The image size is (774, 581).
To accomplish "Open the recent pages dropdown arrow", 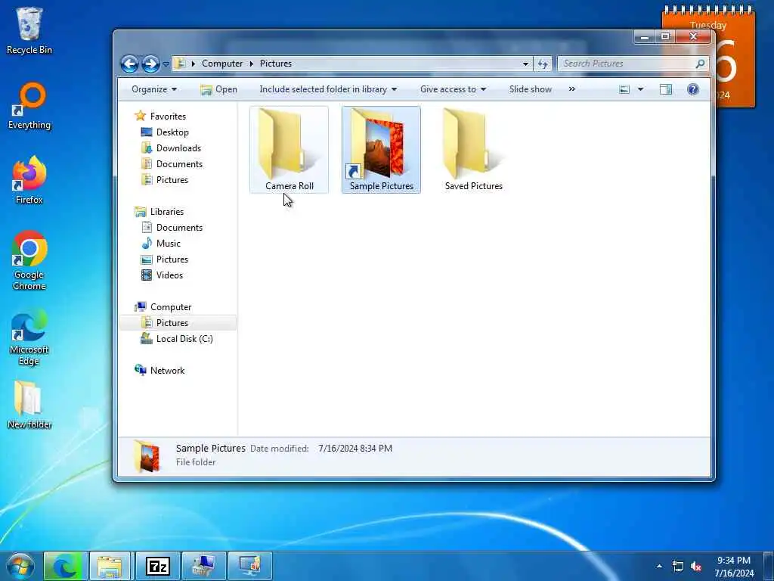I will [x=166, y=64].
